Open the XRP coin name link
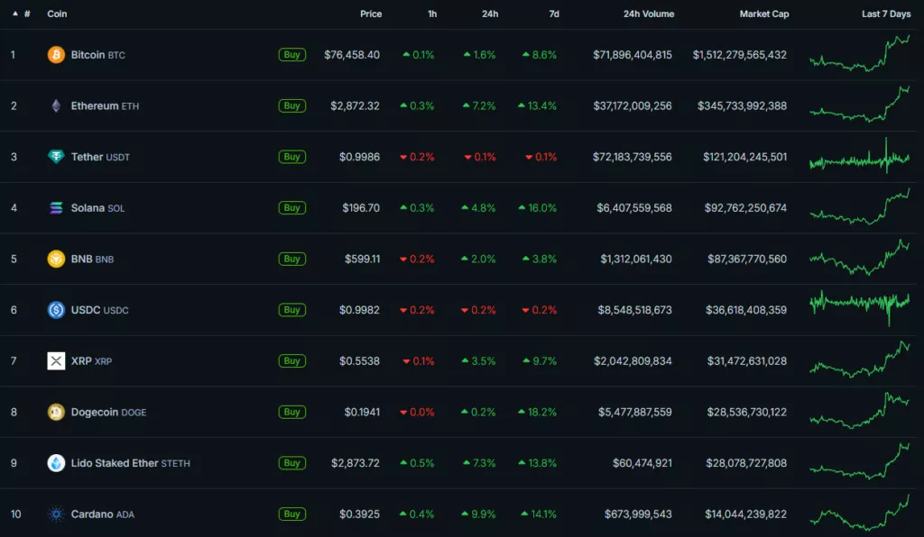This screenshot has width=924, height=537. coord(91,360)
